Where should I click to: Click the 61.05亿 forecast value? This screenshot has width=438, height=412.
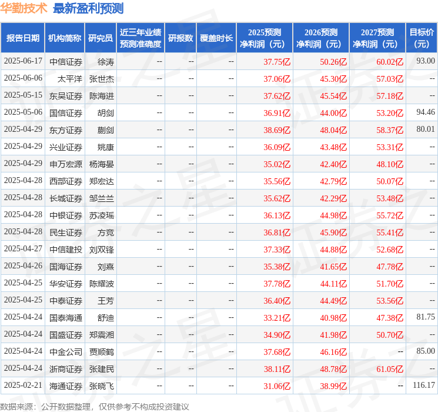click(x=390, y=369)
